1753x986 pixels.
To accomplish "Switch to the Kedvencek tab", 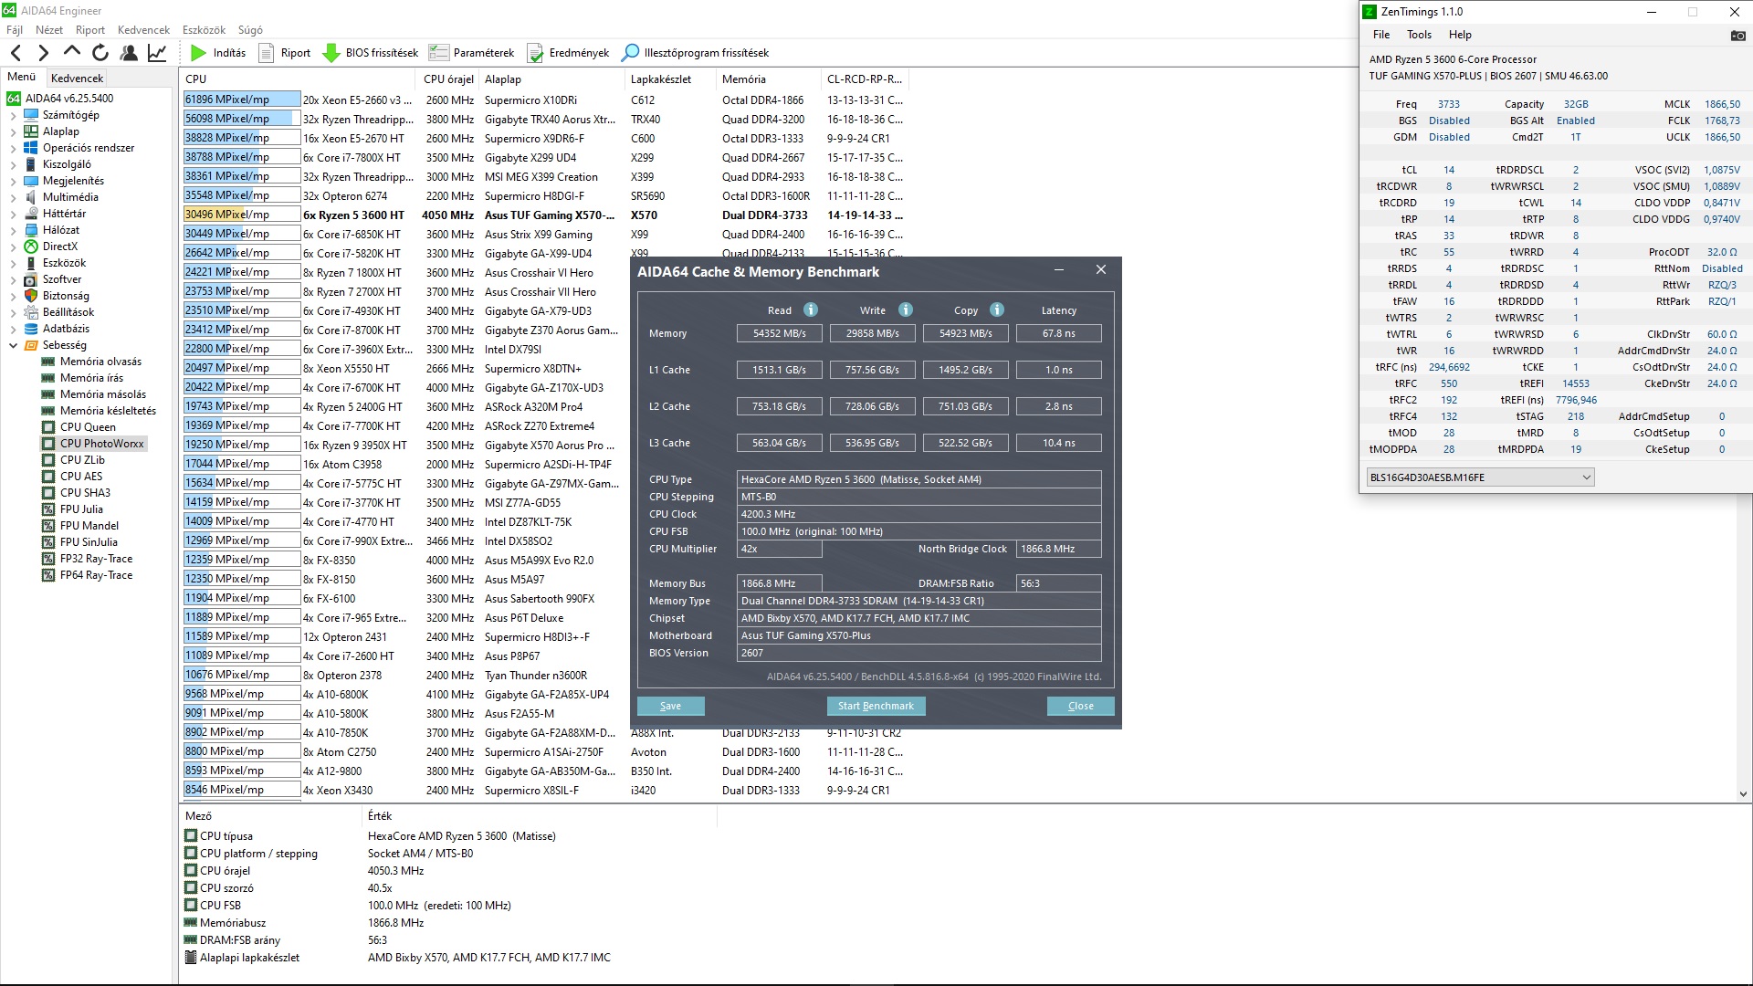I will pos(77,79).
